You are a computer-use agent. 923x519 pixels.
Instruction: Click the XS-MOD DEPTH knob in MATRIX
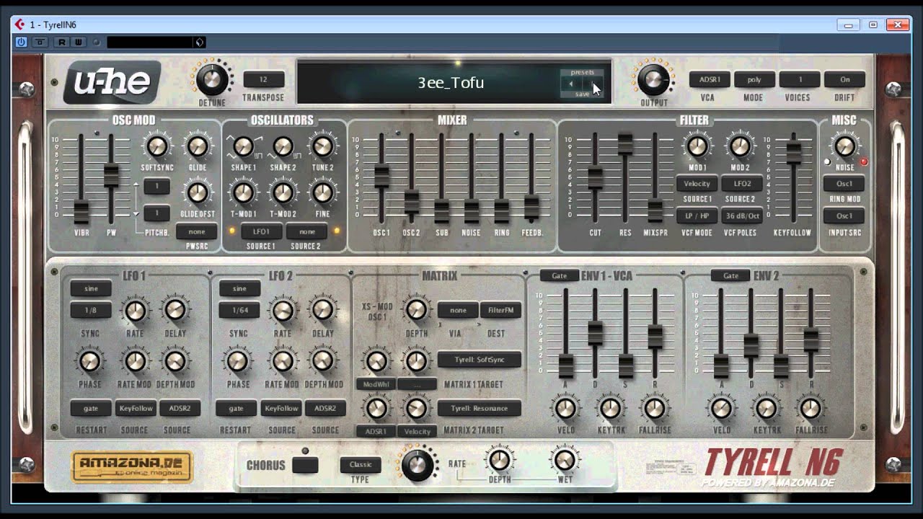pos(415,311)
